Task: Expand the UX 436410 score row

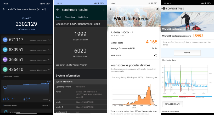Action: point(49,70)
